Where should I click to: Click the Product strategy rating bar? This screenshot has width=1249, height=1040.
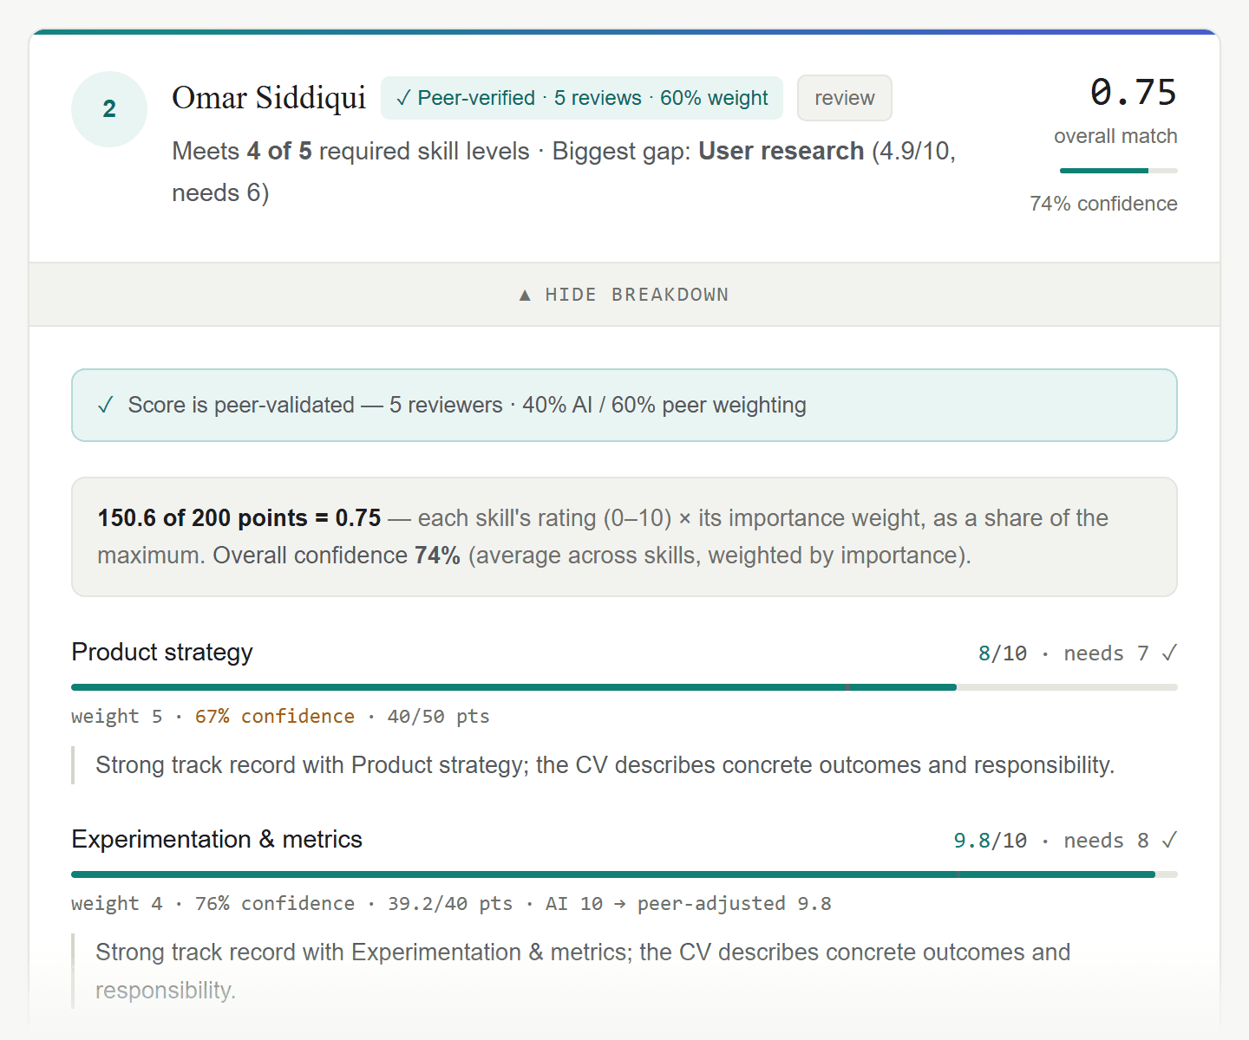[624, 687]
